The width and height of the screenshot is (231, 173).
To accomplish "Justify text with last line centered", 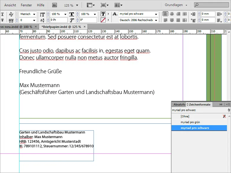I will [172, 20].
